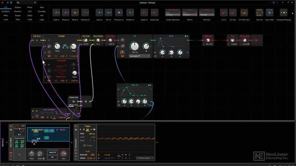Viewport: 296px width, 166px height.
Task: Click the Voice Level knob
Action: pos(245,40)
